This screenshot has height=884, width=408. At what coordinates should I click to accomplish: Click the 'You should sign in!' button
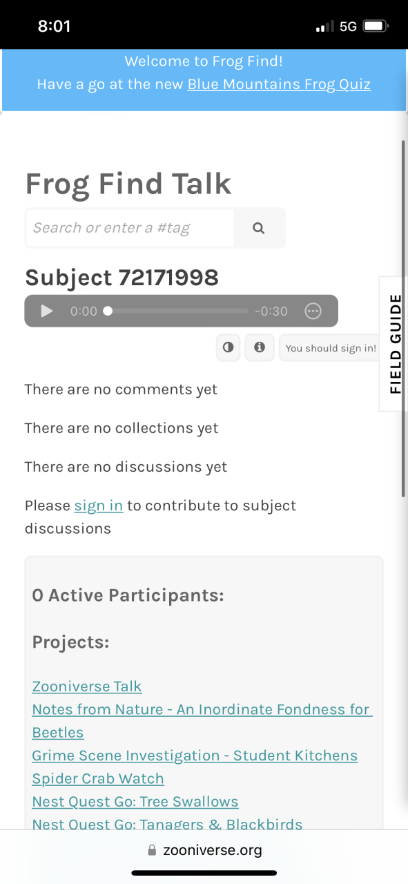[x=331, y=348]
